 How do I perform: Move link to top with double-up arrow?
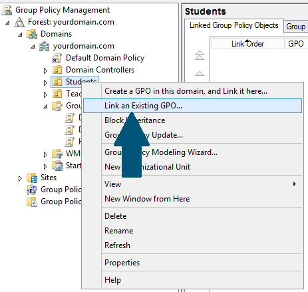pyautogui.click(x=200, y=55)
